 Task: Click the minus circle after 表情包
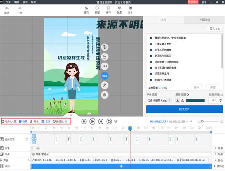point(66,121)
